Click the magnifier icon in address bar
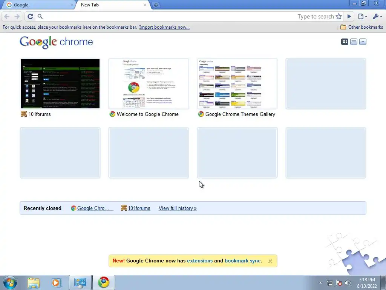This screenshot has height=290, width=386. pos(40,17)
